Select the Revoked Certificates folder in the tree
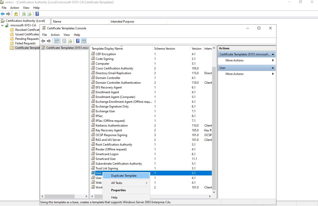318x206 pixels. pos(25,30)
